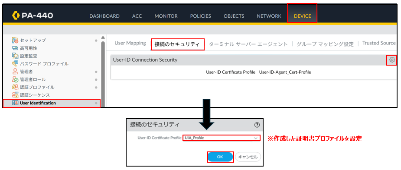Switch to the ACC tab
The width and height of the screenshot is (401, 170).
click(x=137, y=16)
